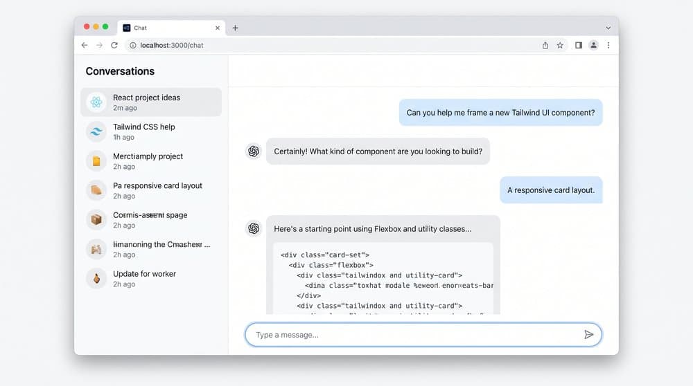The width and height of the screenshot is (693, 386).
Task: Open the React project ideas conversation
Action: [x=151, y=102]
